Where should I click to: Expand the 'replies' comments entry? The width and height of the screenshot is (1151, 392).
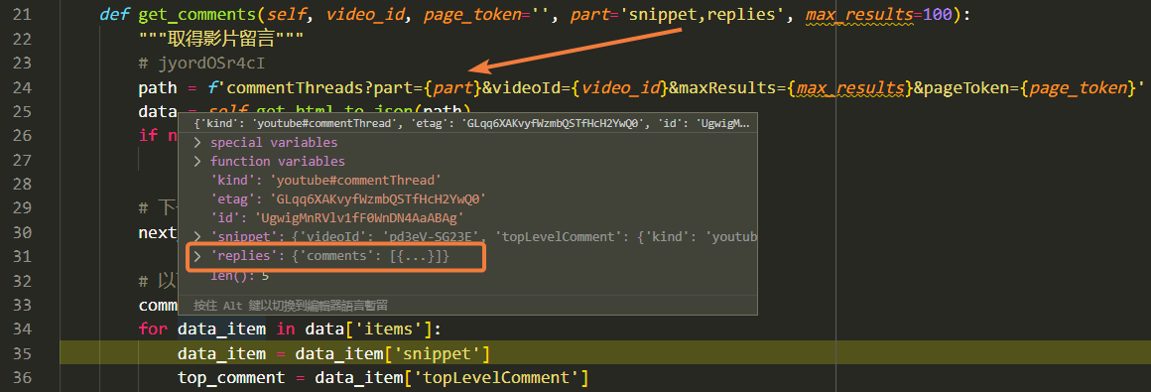(196, 257)
